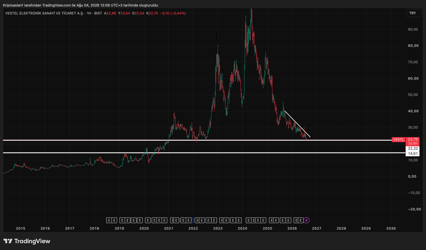Screen dimensions: 426x250
Task: Click the 2019 time axis label
Action: pyautogui.click(x=119, y=229)
